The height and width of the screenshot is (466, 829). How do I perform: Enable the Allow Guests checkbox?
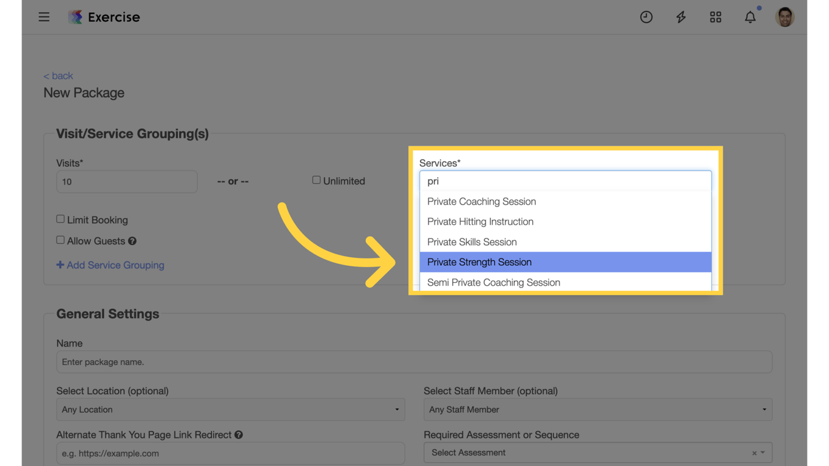pyautogui.click(x=60, y=239)
